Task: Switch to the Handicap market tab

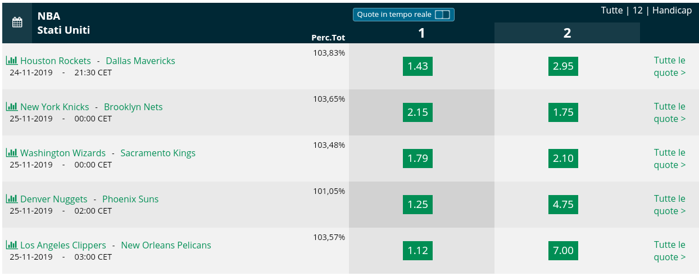Action: [672, 11]
